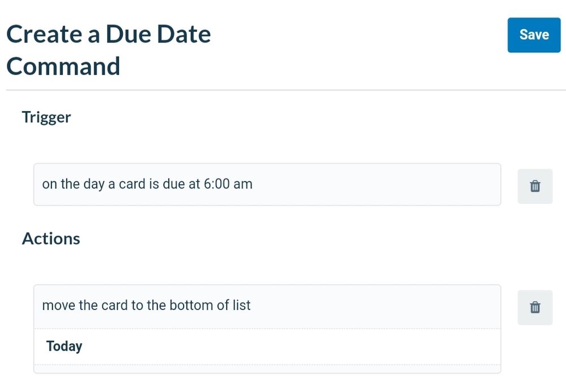The width and height of the screenshot is (566, 386).
Task: Click the 'Today' list name in the action
Action: (64, 346)
